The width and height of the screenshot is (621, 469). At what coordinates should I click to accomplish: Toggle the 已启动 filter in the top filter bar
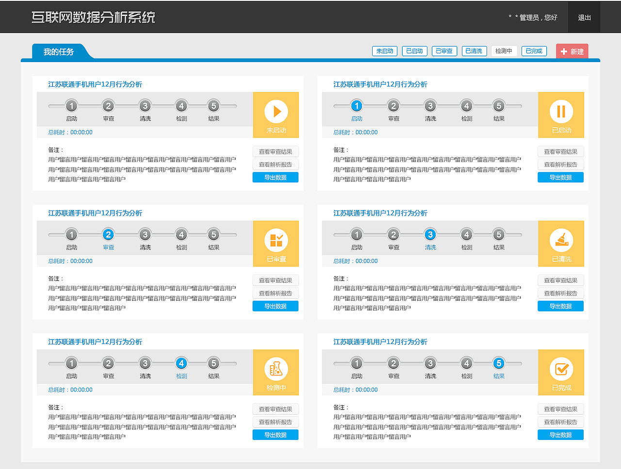pyautogui.click(x=414, y=51)
